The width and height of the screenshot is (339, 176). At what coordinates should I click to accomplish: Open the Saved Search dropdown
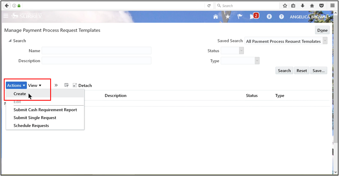(x=324, y=41)
